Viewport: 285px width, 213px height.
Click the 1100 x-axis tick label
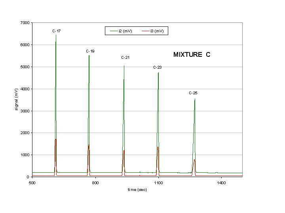[x=158, y=183]
